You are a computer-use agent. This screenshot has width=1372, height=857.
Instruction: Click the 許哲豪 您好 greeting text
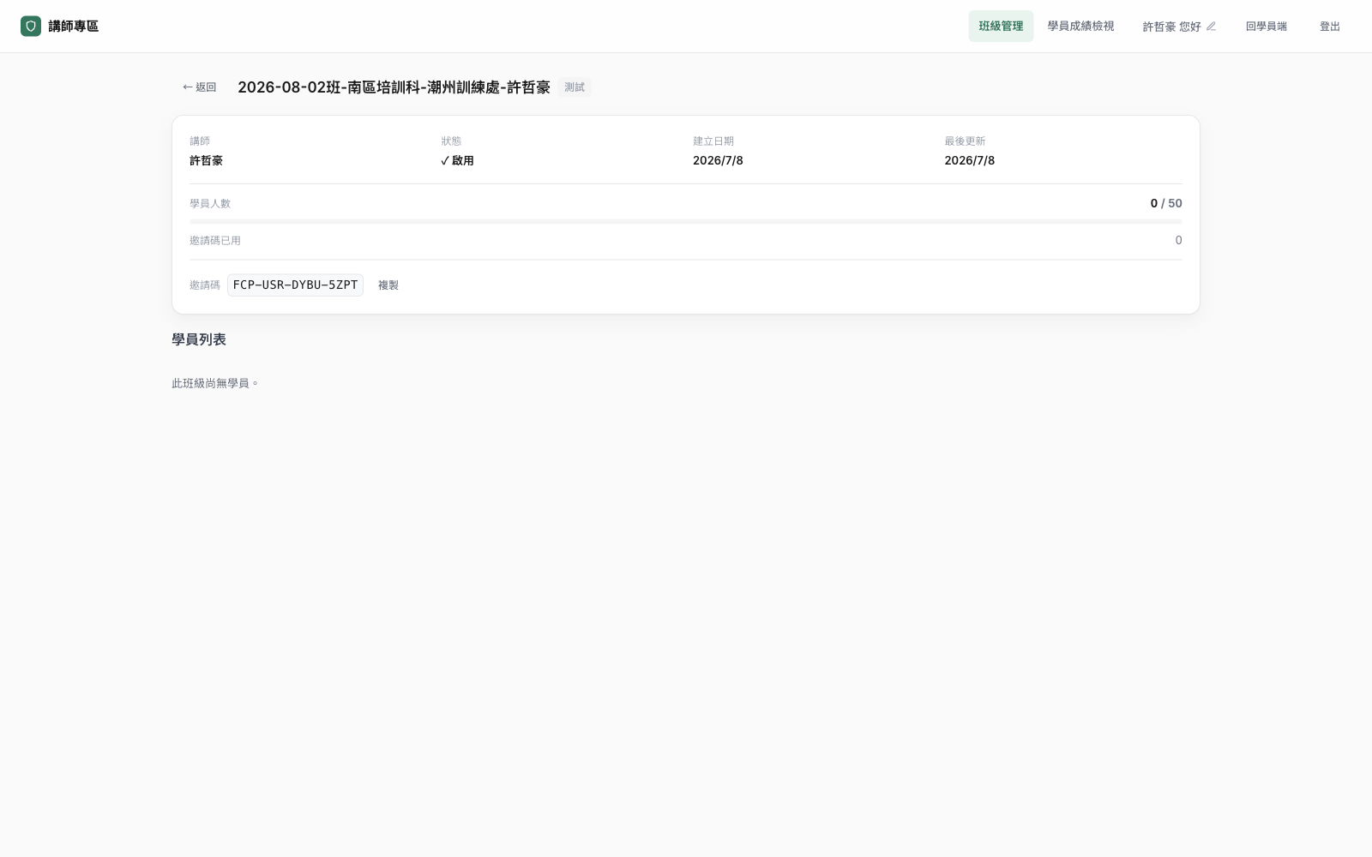(1171, 27)
